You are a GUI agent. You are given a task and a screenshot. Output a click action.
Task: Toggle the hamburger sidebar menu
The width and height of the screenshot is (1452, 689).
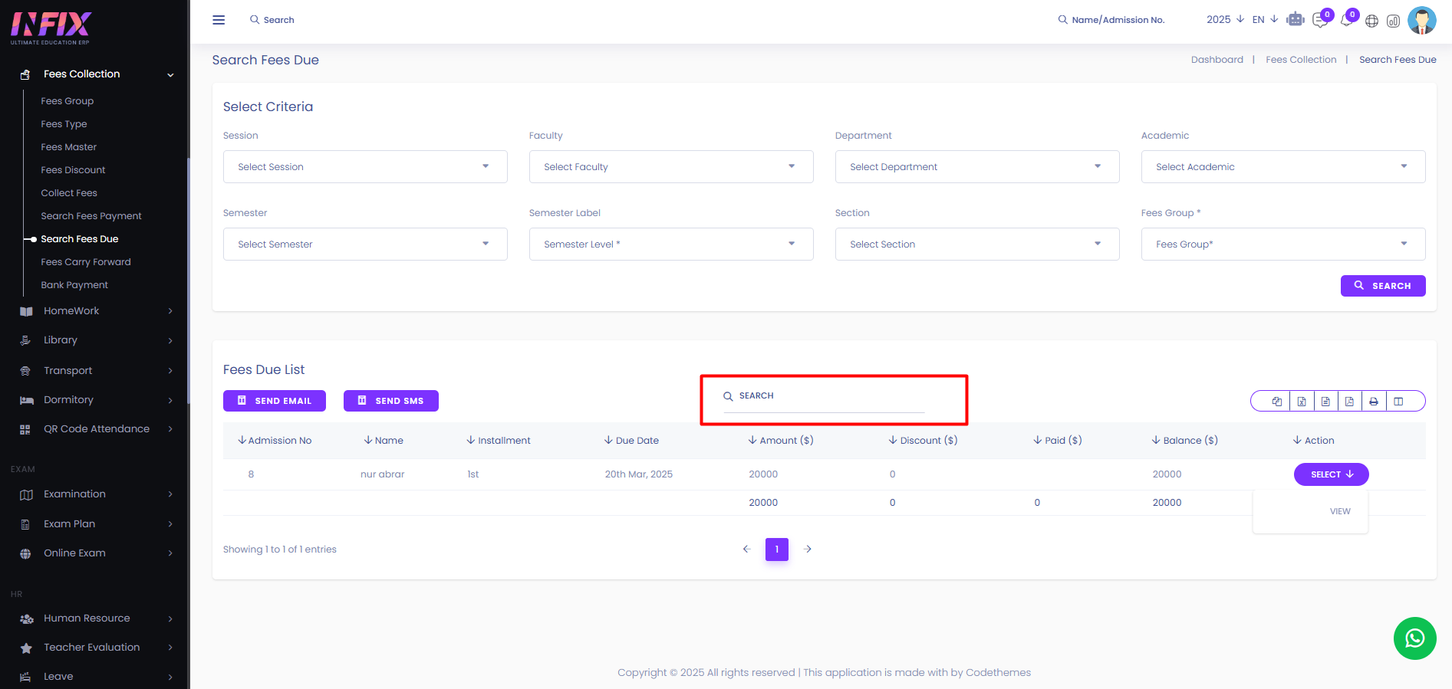(219, 20)
